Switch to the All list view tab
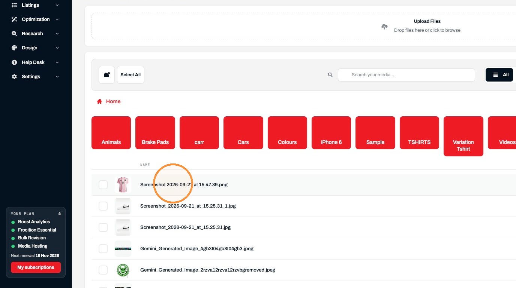Image resolution: width=516 pixels, height=288 pixels. (x=499, y=75)
